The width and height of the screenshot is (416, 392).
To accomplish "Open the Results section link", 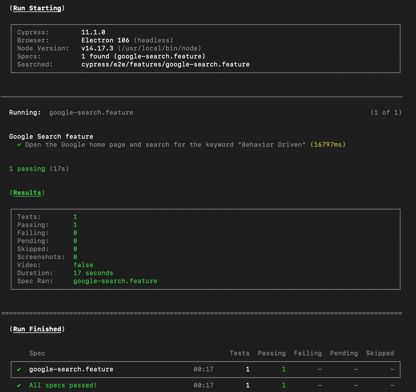I will (27, 193).
